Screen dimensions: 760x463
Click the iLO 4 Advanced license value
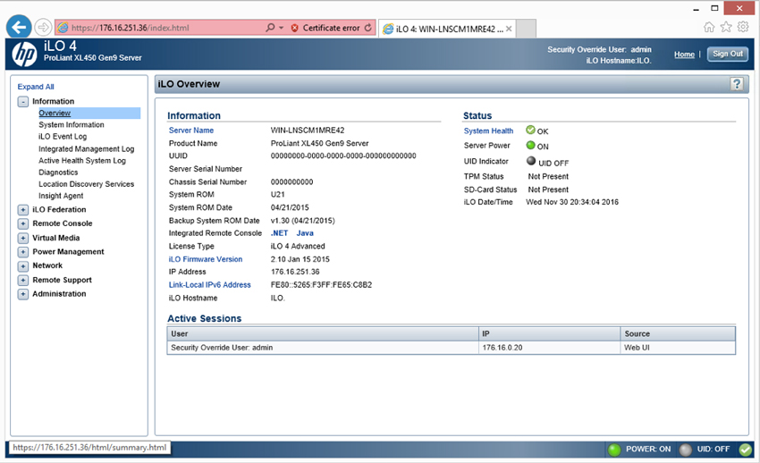298,246
